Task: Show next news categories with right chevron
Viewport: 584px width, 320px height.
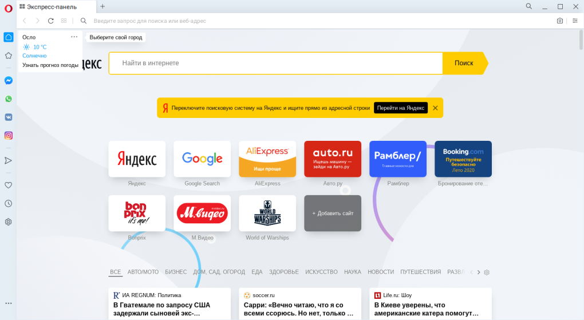Action: 479,272
